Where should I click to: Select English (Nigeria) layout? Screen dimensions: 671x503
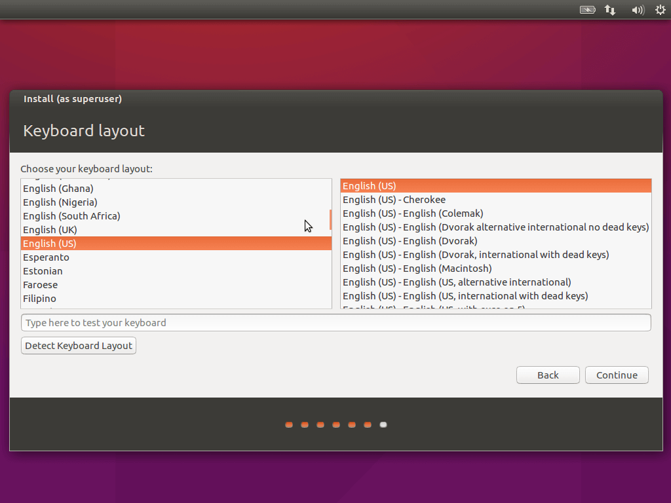click(x=176, y=202)
